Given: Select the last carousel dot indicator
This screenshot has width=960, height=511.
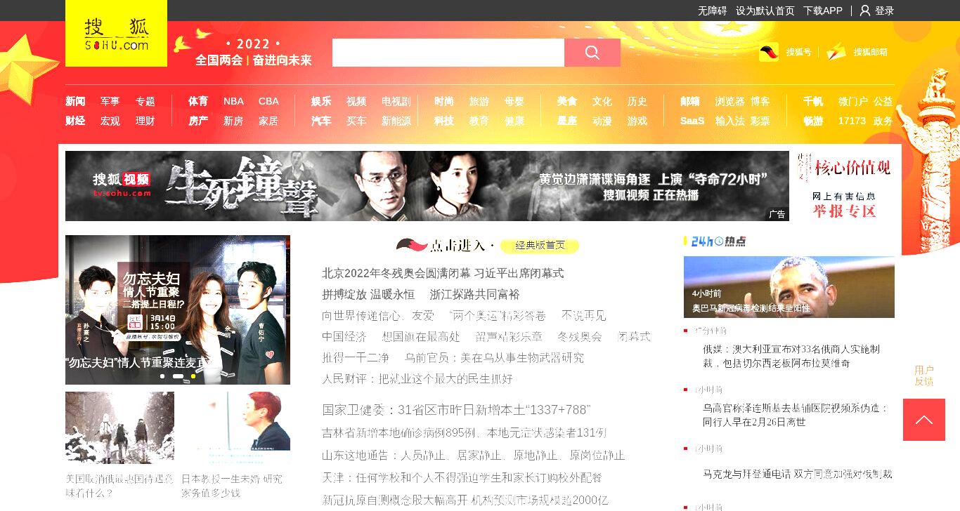Looking at the screenshot, I should (193, 376).
